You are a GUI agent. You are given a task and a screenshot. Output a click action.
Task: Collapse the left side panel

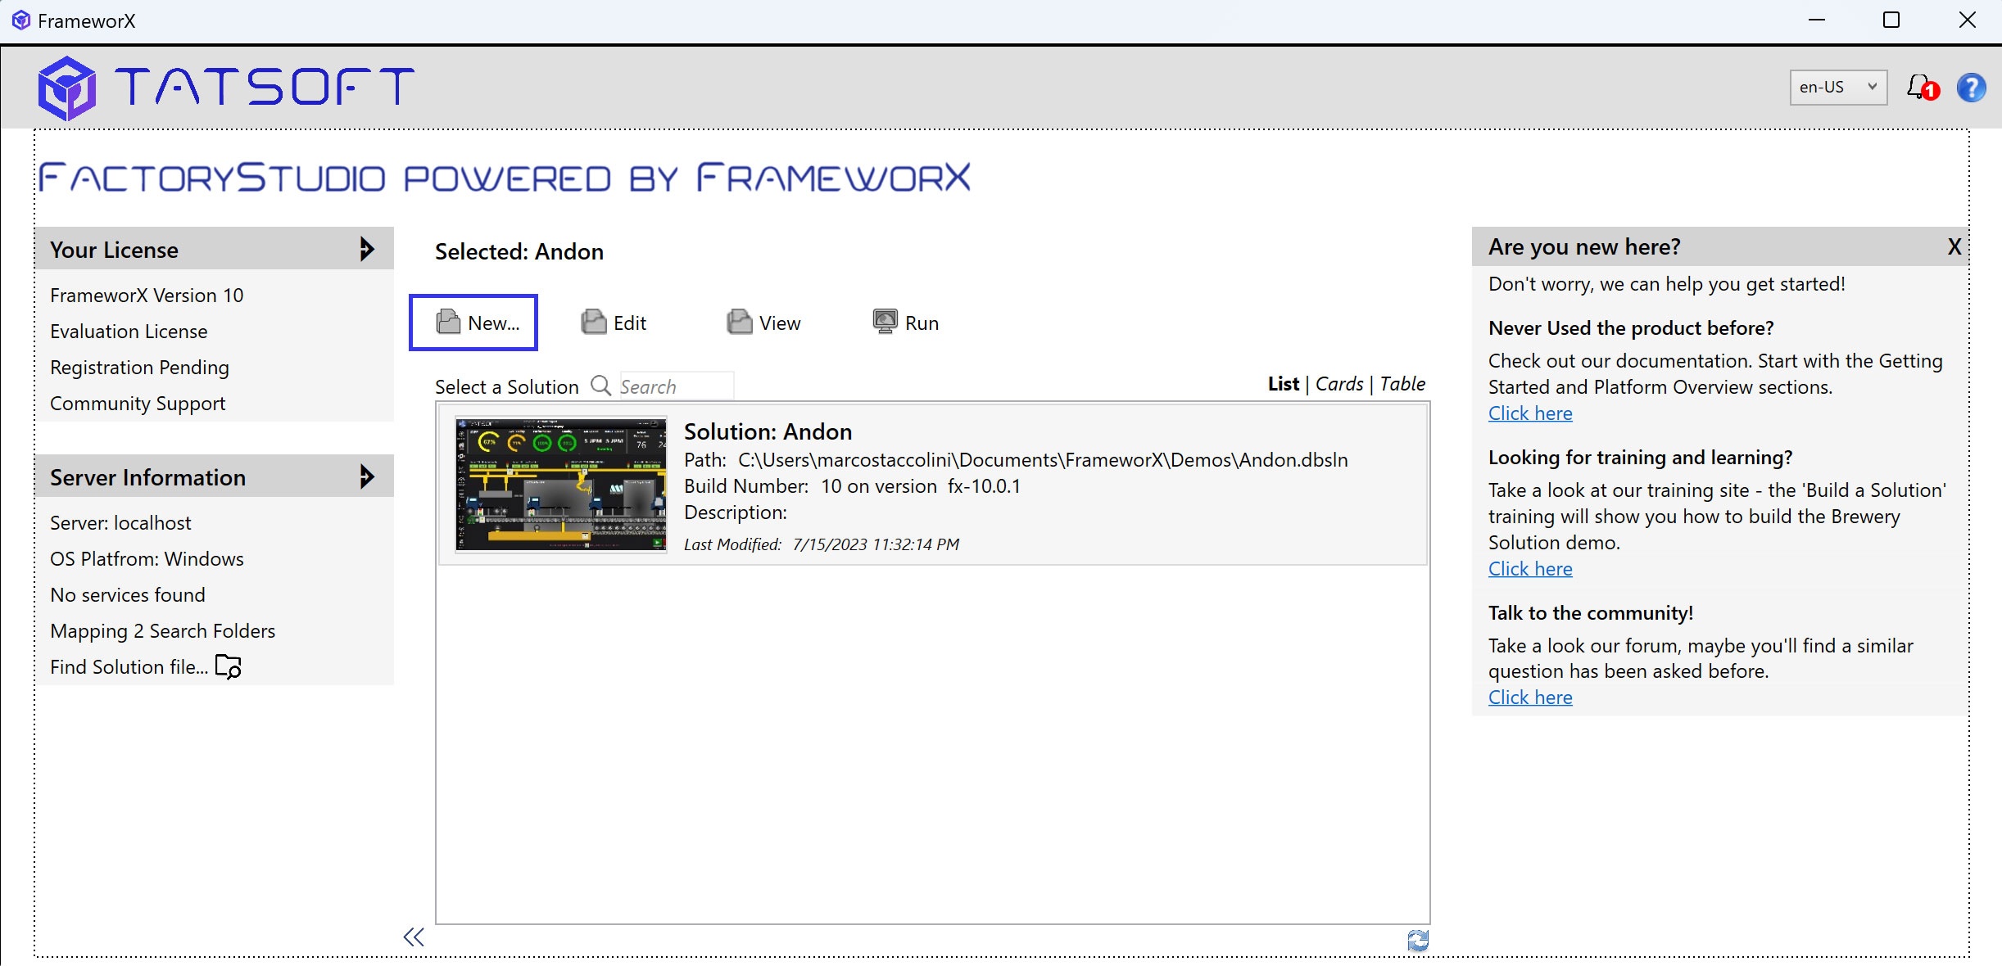click(x=414, y=937)
